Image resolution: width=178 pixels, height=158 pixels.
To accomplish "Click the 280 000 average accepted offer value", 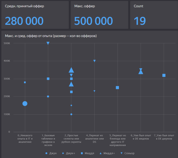I will pyautogui.click(x=24, y=21).
